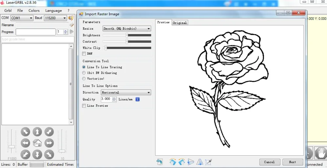Click the green run program arrow
This screenshot has height=168, width=327.
click(x=72, y=32)
